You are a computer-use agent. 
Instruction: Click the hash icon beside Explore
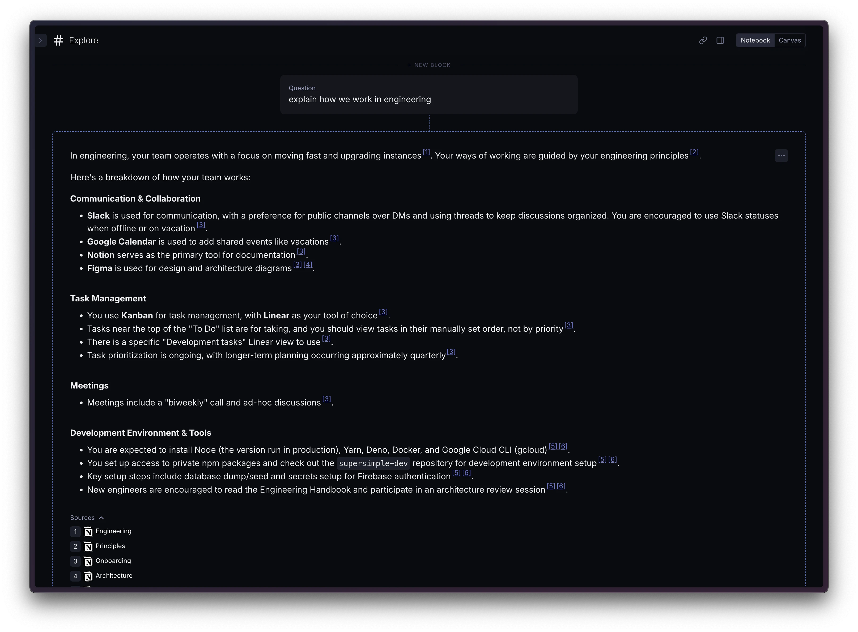tap(58, 41)
